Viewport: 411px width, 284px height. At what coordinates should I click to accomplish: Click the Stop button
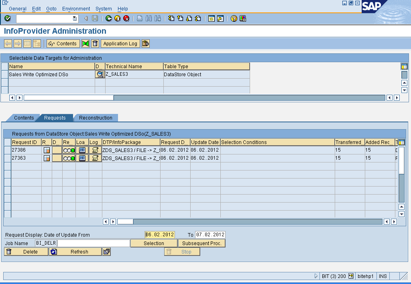[182, 252]
